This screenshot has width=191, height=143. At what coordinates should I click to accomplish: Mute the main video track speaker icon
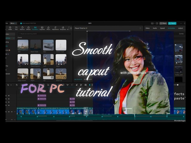pos(12,112)
